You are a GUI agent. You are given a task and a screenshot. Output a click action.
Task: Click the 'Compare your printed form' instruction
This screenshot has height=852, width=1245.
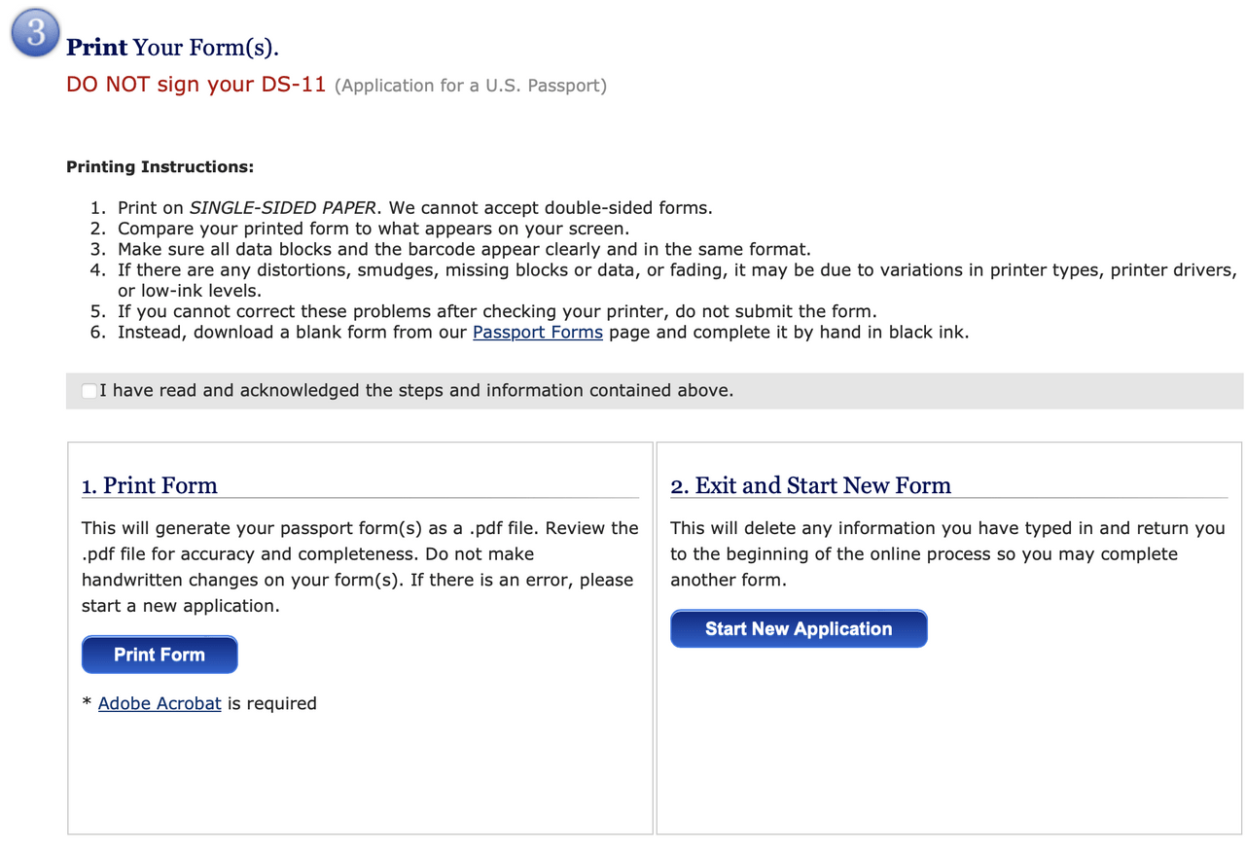(373, 229)
